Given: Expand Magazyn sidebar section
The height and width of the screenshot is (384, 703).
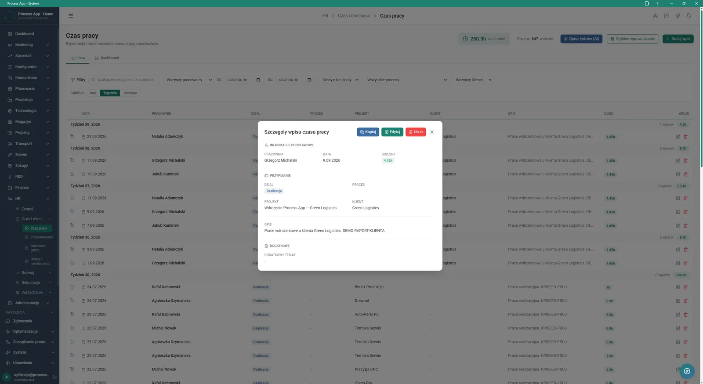Looking at the screenshot, I should (x=29, y=122).
